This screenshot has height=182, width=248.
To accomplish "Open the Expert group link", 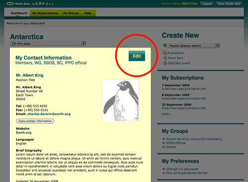I will [x=171, y=147].
